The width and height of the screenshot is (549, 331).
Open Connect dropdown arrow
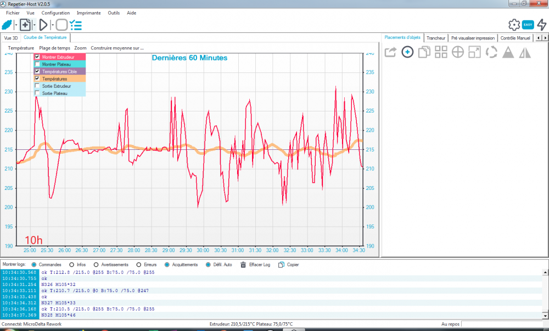coord(16,25)
